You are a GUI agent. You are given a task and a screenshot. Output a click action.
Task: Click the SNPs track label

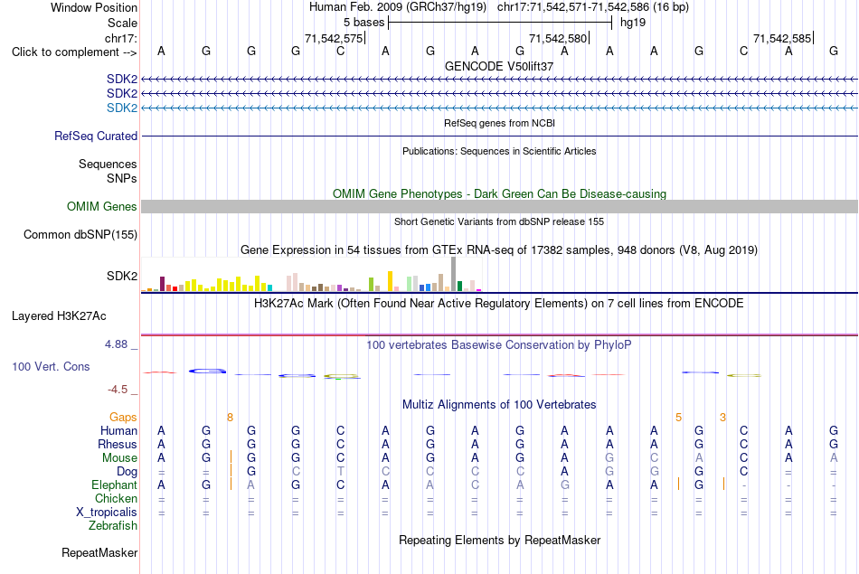[122, 178]
